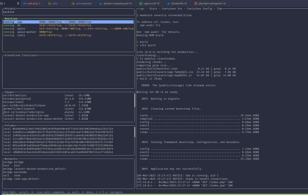Select the todo-app_default network row
Image resolution: width=308 pixels, height=195 pixels.
point(68,179)
